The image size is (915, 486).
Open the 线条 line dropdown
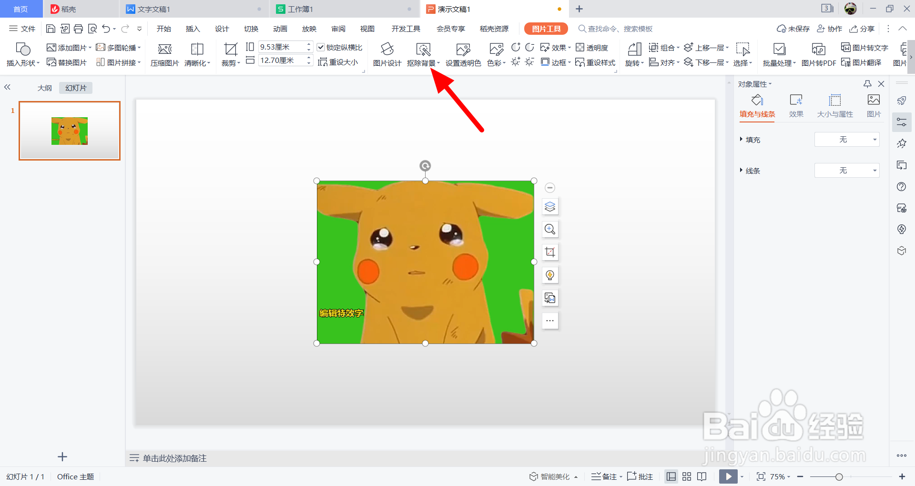point(847,171)
